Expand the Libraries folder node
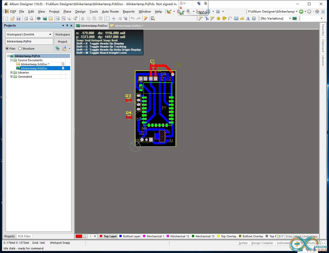The width and height of the screenshot is (329, 253). pos(11,73)
